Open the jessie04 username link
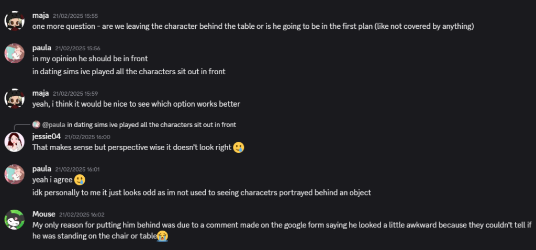 point(47,137)
